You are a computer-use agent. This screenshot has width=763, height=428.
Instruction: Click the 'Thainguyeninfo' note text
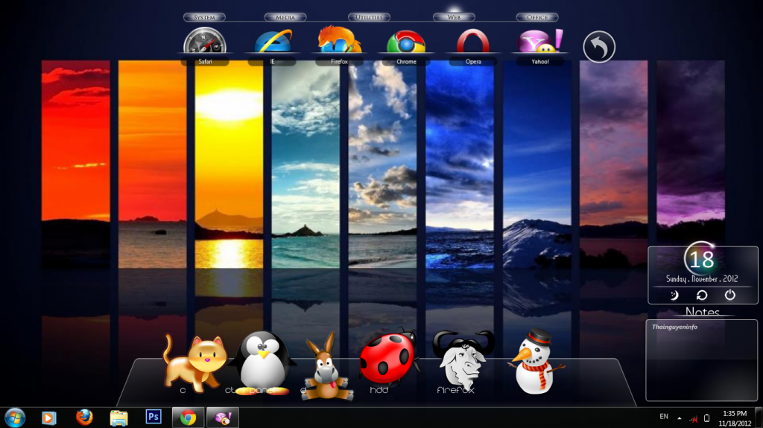pyautogui.click(x=674, y=327)
